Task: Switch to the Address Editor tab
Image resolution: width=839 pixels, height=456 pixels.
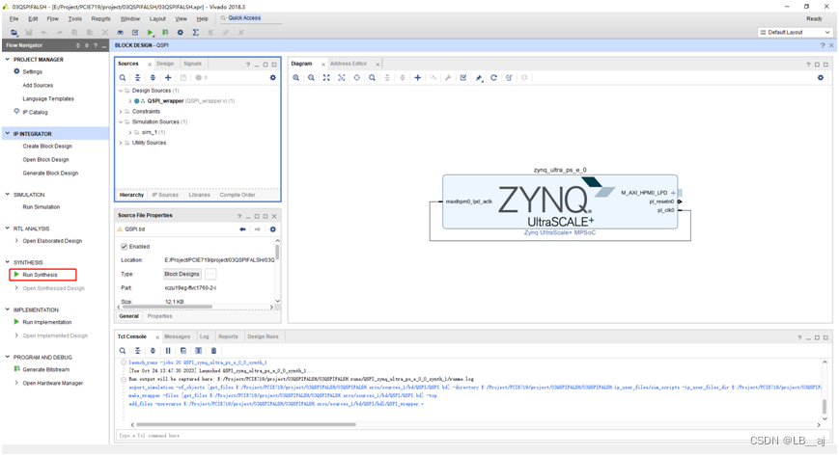Action: click(349, 64)
